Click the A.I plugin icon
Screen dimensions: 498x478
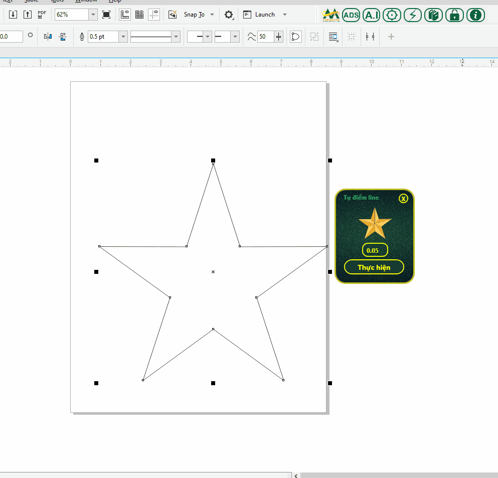(x=371, y=15)
